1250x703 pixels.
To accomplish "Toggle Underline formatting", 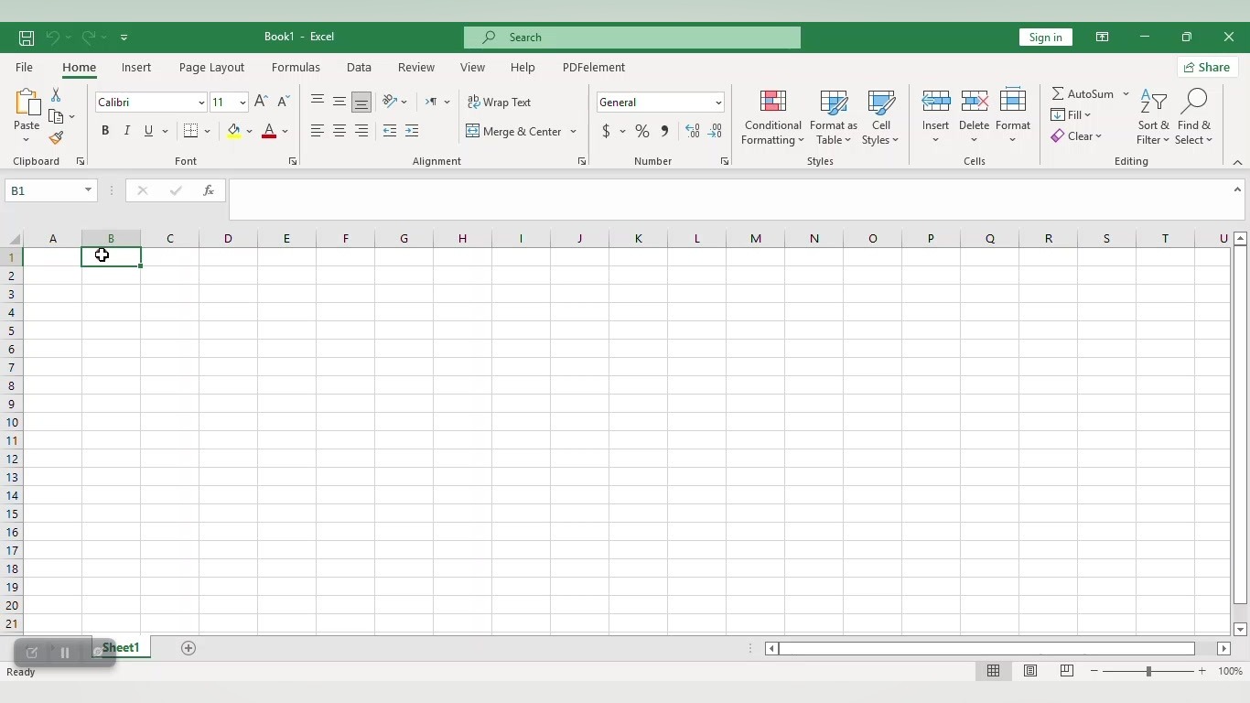I will [148, 131].
